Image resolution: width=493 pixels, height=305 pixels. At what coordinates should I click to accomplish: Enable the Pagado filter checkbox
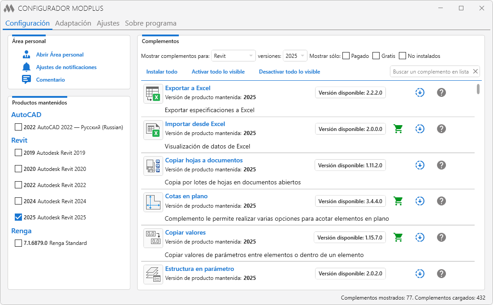[x=346, y=56]
